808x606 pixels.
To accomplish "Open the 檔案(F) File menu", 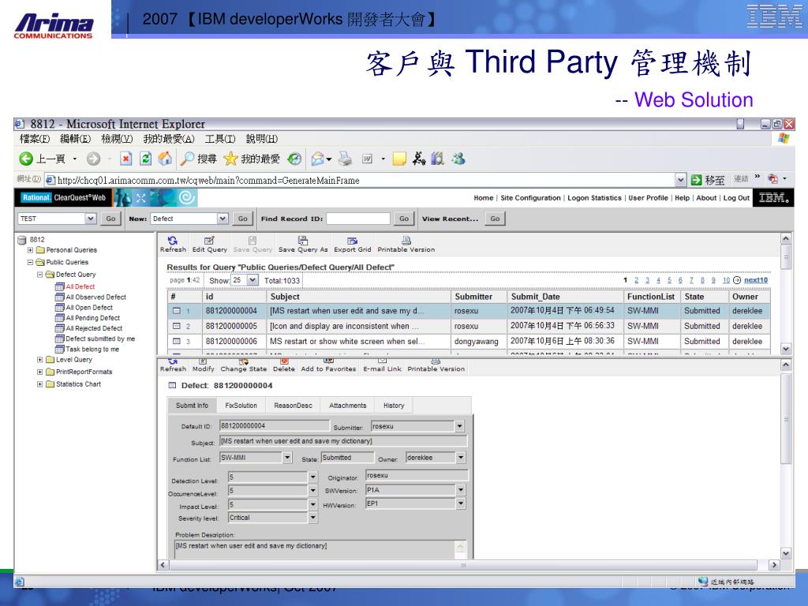I will [x=35, y=139].
